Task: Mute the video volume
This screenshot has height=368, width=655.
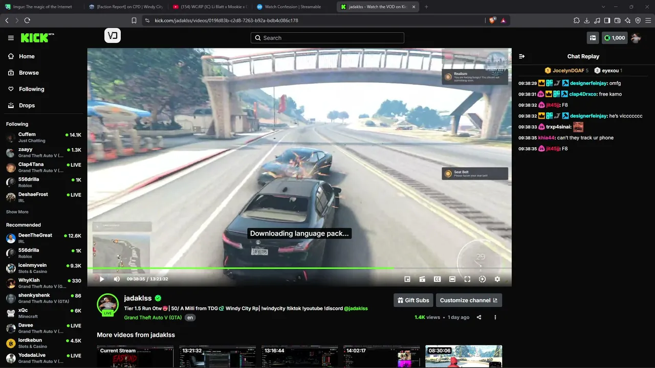Action: coord(117,279)
